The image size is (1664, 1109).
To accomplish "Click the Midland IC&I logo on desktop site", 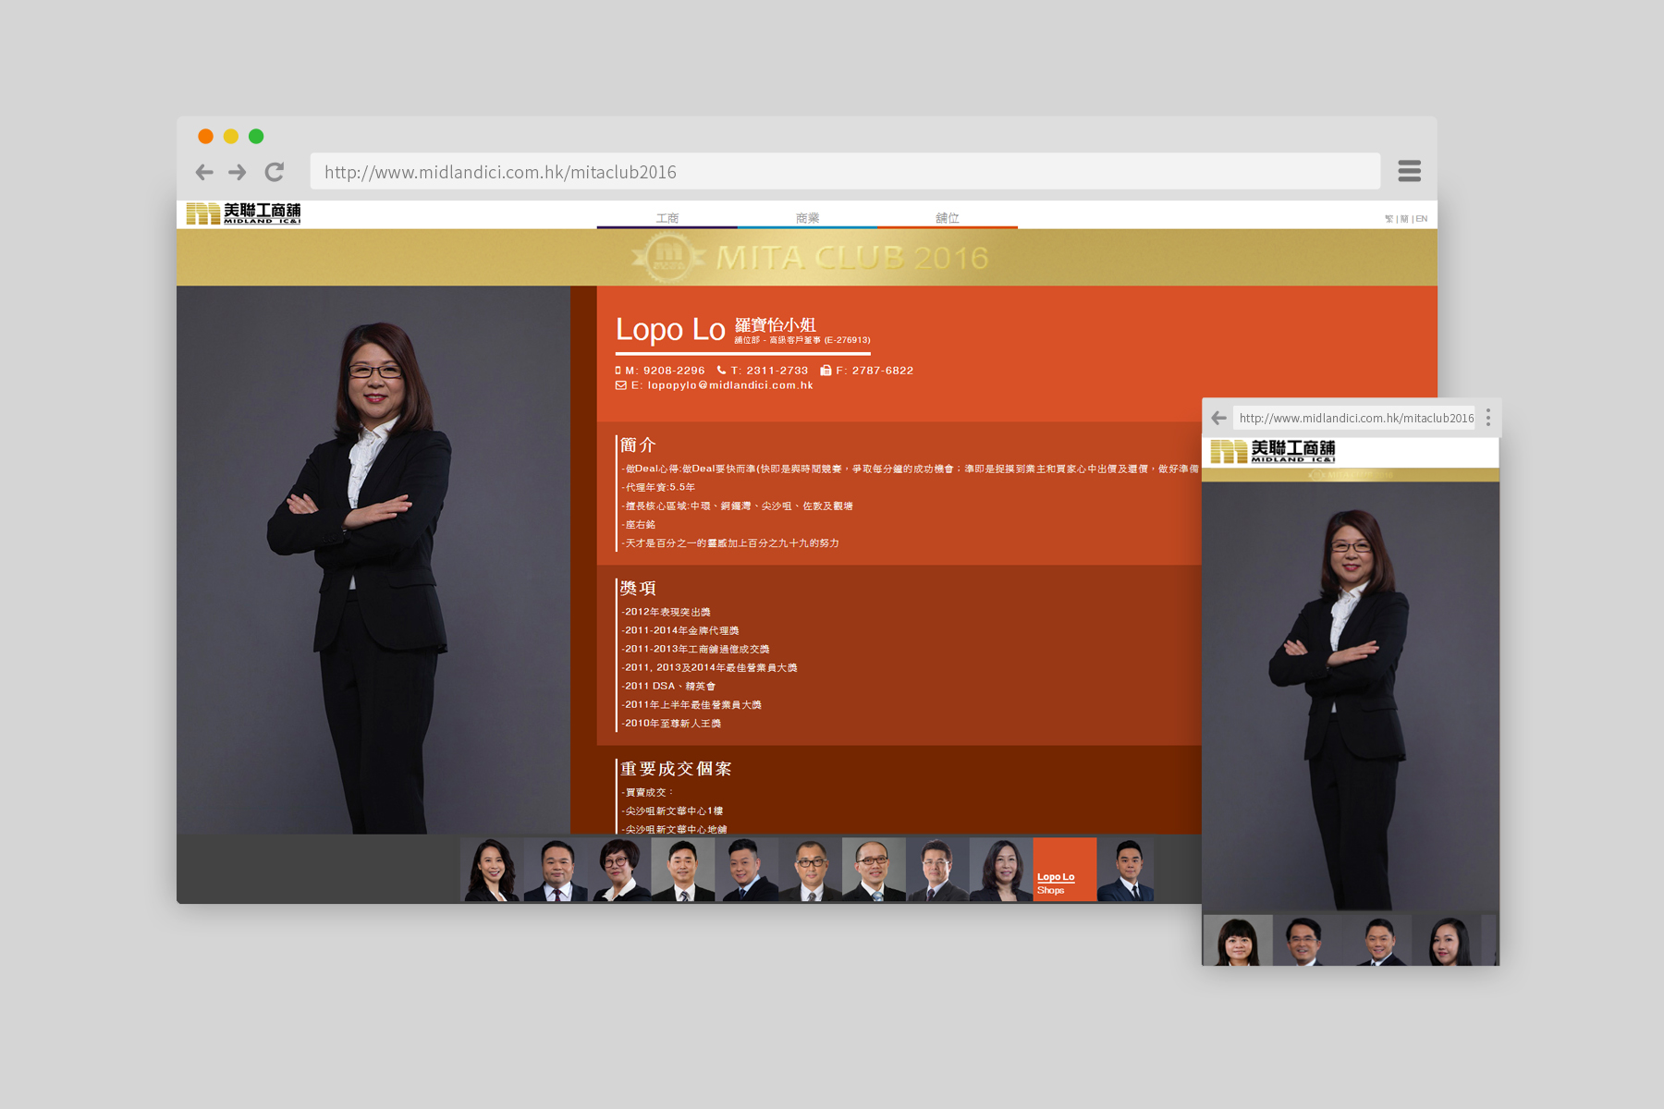I will tap(243, 213).
